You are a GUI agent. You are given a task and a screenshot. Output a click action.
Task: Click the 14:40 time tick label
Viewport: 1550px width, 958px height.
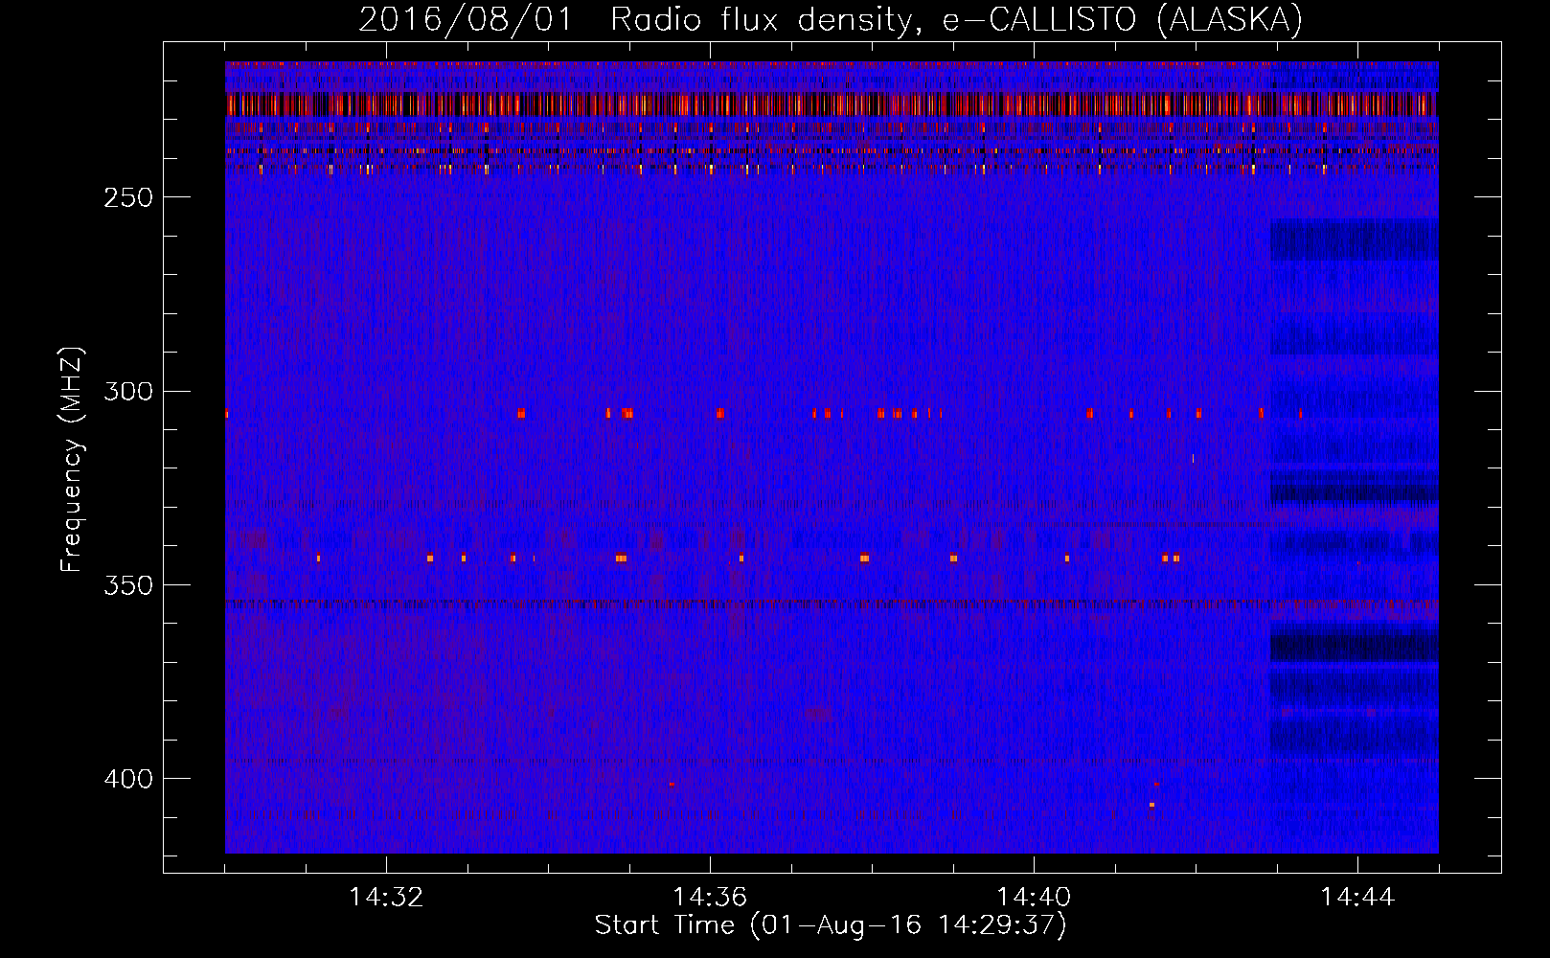click(x=1034, y=898)
